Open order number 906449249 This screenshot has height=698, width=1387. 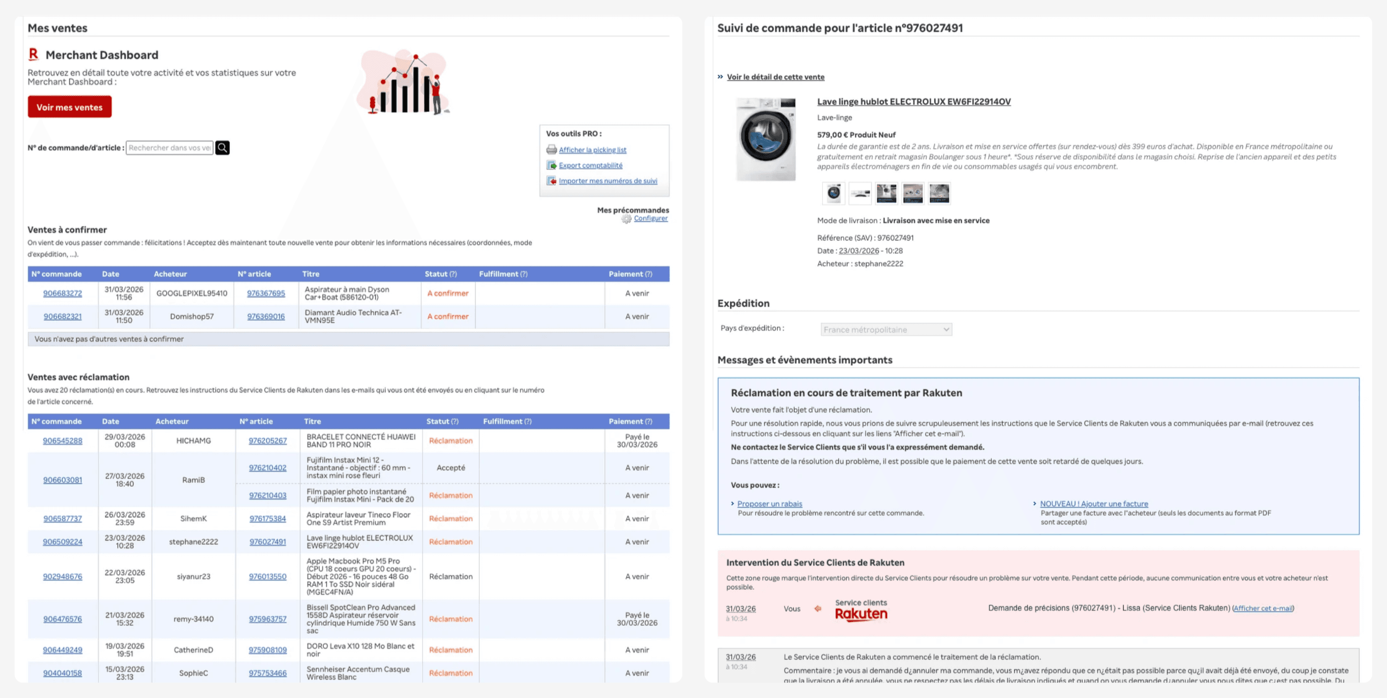pos(63,650)
